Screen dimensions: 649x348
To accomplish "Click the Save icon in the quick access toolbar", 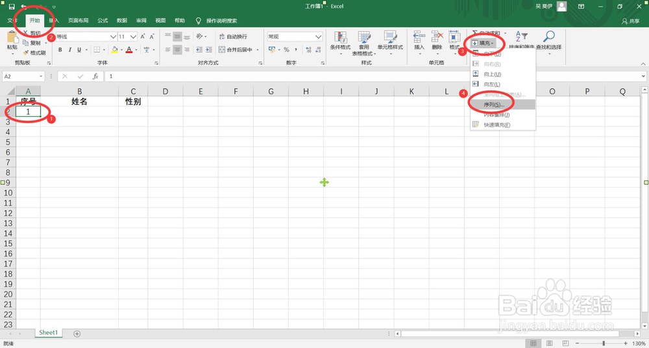I will click(12, 6).
